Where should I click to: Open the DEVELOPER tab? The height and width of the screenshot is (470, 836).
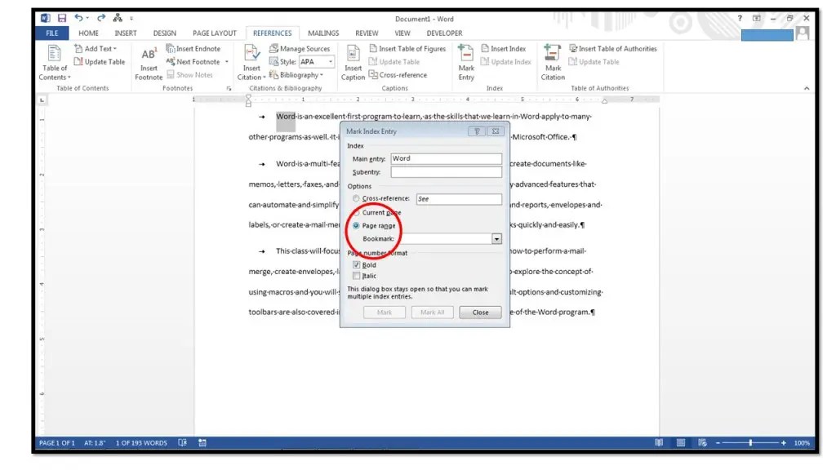444,33
